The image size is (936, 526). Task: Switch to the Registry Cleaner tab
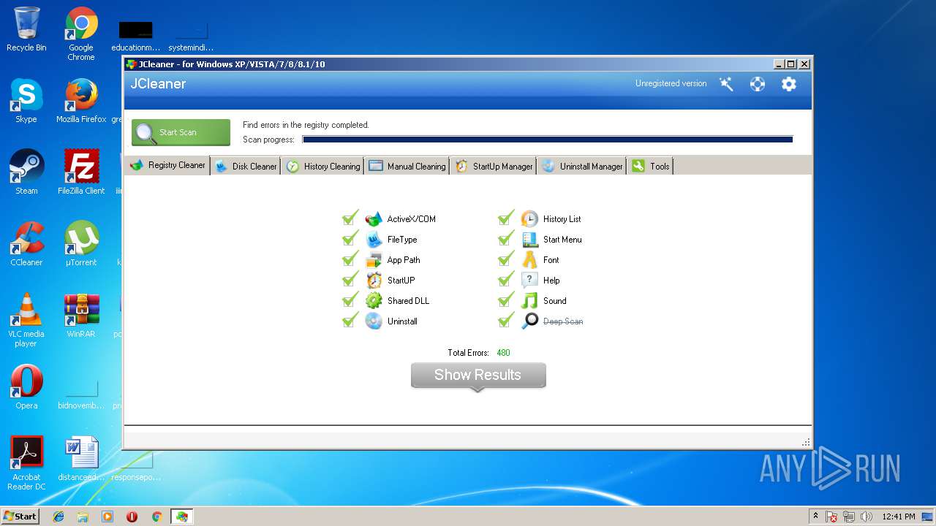[x=167, y=165]
